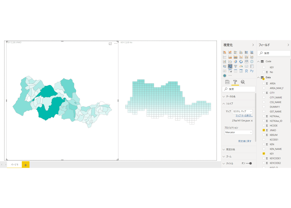Screen dimensions: 291x208
Task: Click the マップ キーの表示 link
Action: [244, 116]
